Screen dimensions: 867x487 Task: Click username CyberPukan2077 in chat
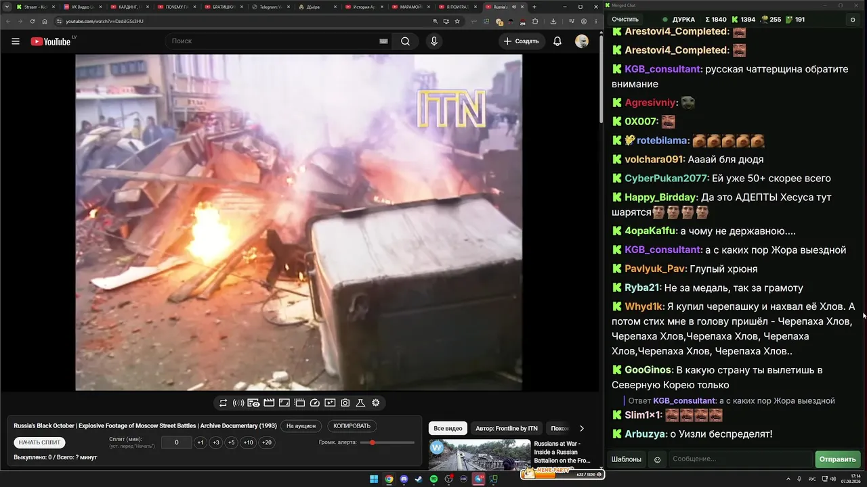(x=667, y=179)
